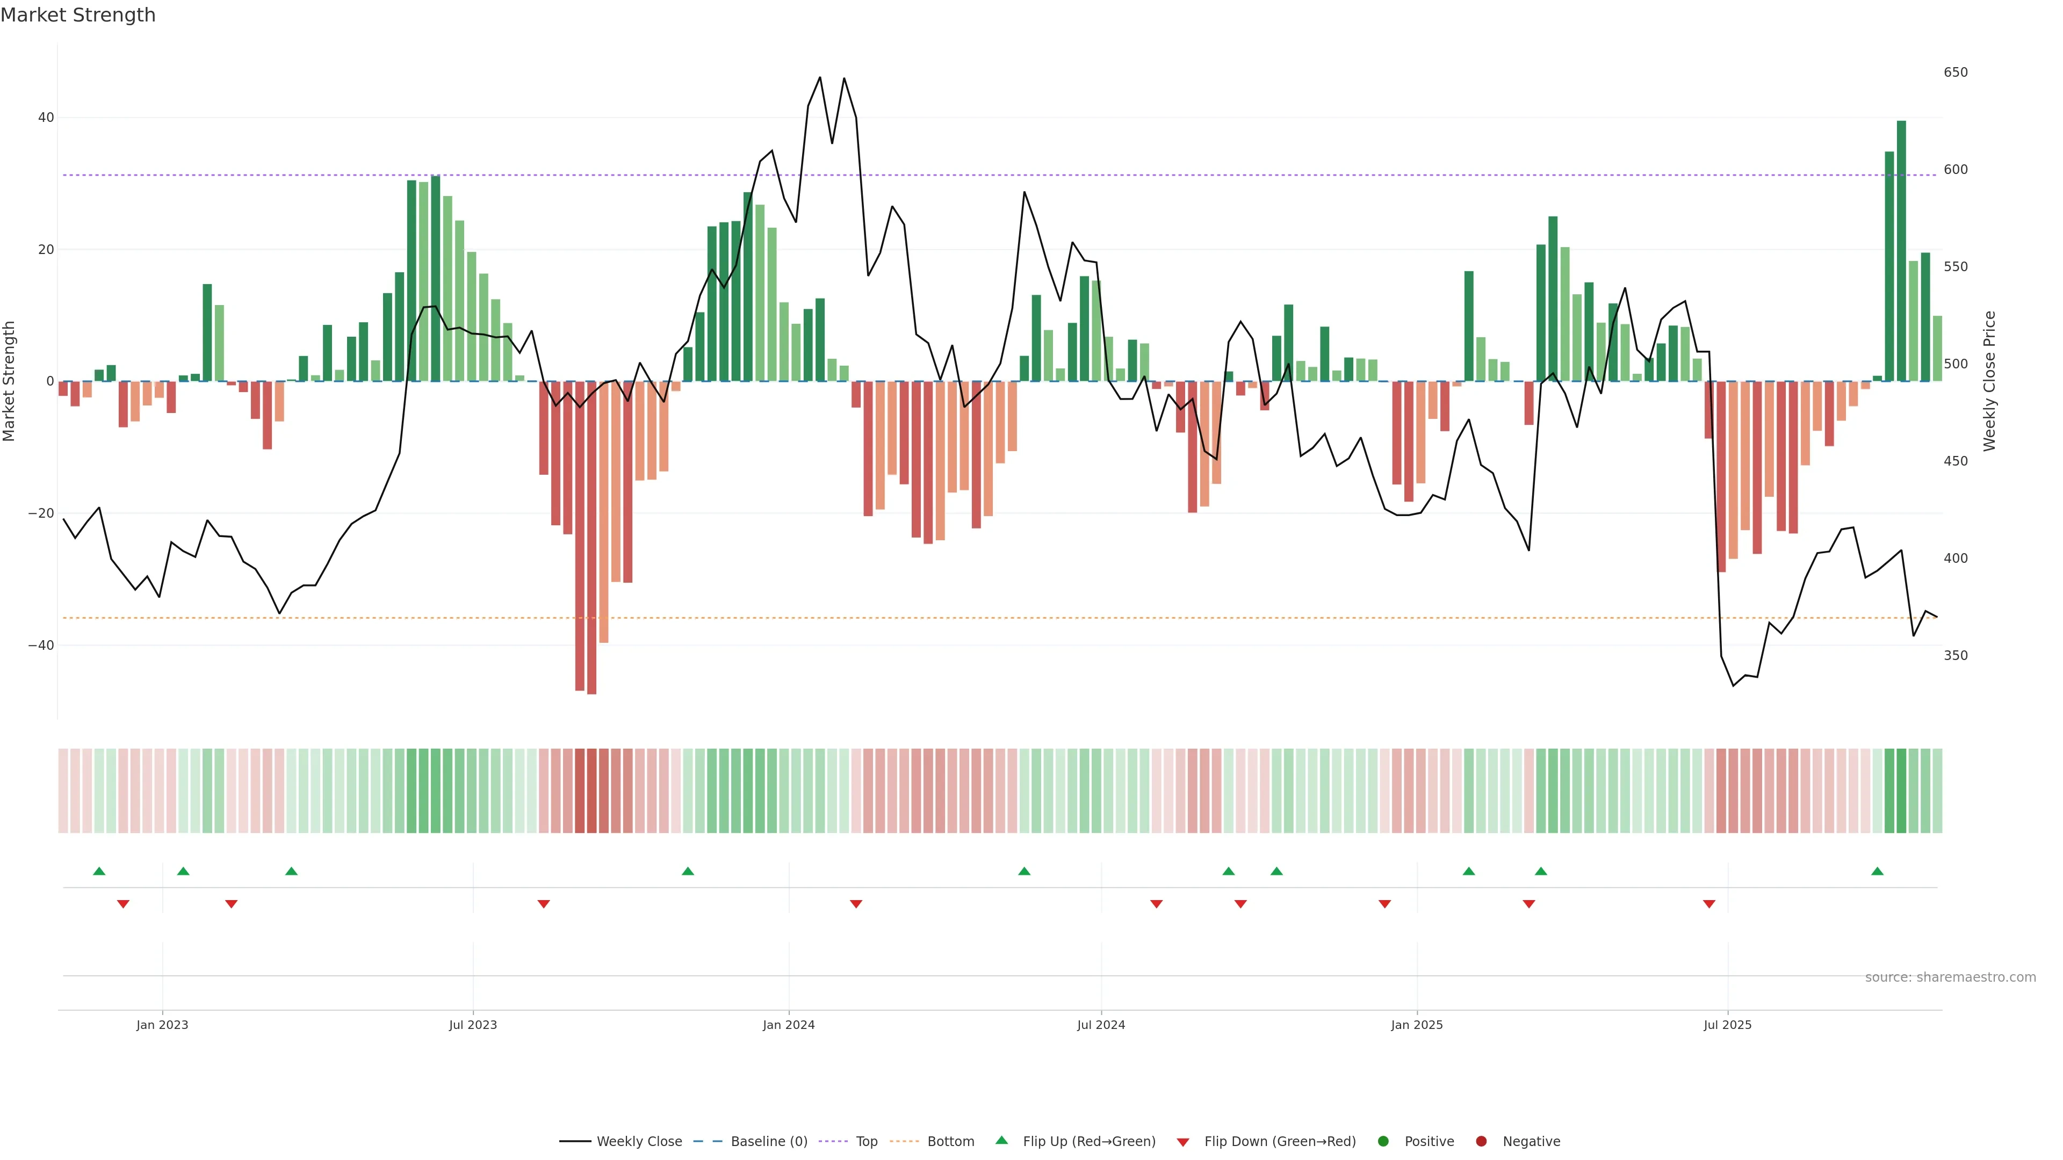Click last green flip-up marker near late 2025
Image resolution: width=2063 pixels, height=1160 pixels.
click(1877, 871)
